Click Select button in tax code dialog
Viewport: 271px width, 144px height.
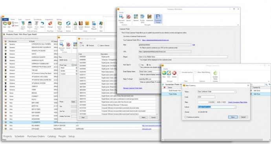click(x=143, y=117)
